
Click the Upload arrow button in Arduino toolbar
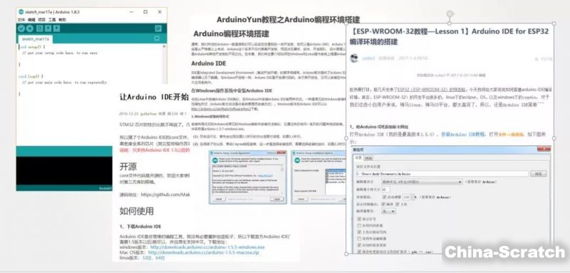pyautogui.click(x=30, y=29)
